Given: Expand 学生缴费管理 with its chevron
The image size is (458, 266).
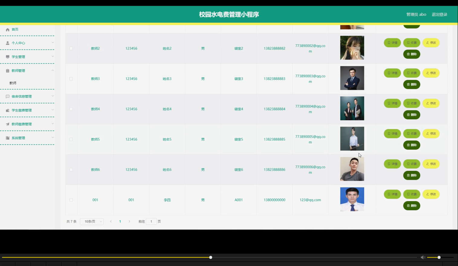Looking at the screenshot, I should pos(53,110).
